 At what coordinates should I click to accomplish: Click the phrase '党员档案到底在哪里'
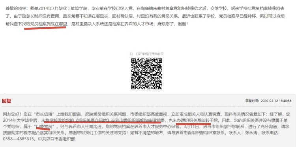(x=49, y=24)
